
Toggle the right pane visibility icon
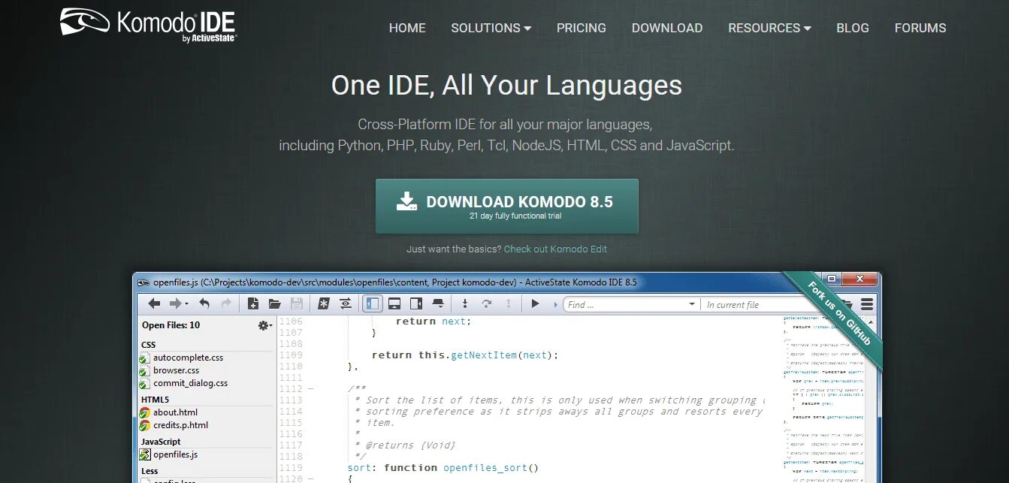[415, 304]
